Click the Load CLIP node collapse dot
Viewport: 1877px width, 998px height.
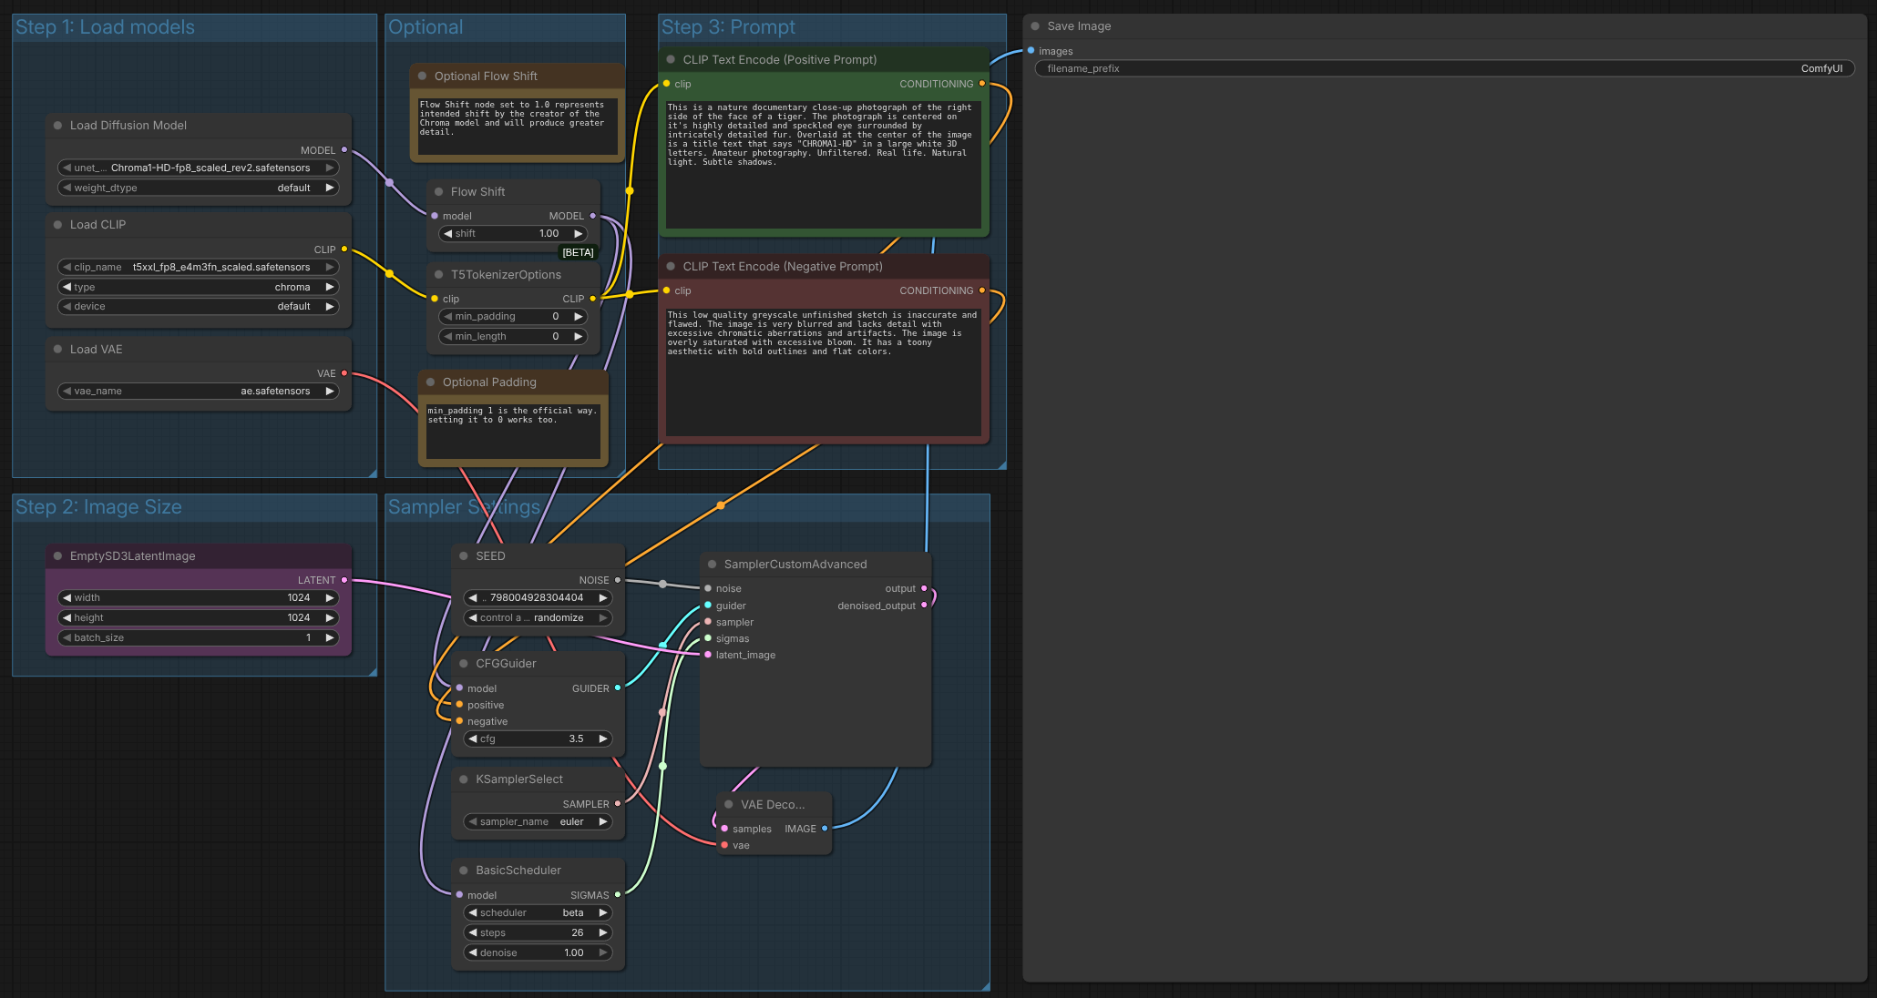58,225
